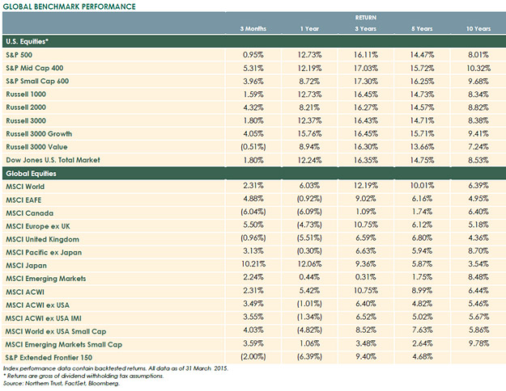Click MSCI EAFE 1-year value (0.92%)

pyautogui.click(x=309, y=199)
